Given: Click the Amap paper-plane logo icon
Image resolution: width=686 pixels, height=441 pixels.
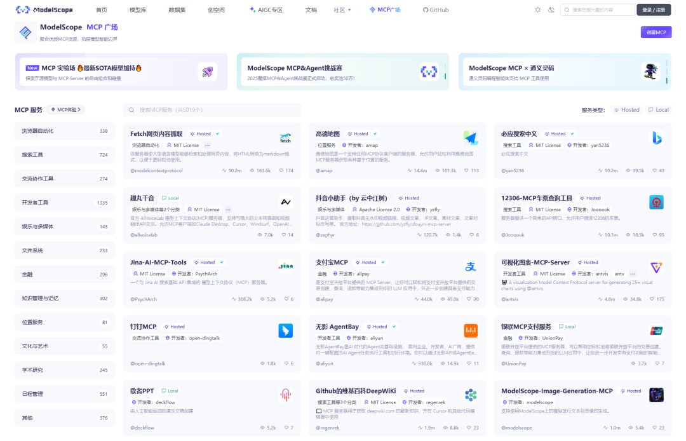Looking at the screenshot, I should point(470,138).
